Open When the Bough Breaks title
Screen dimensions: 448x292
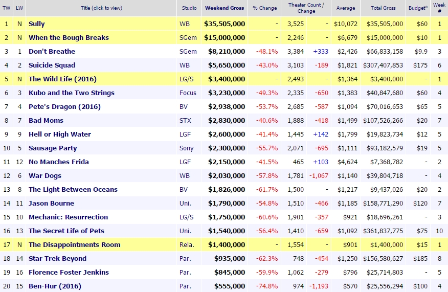[69, 37]
